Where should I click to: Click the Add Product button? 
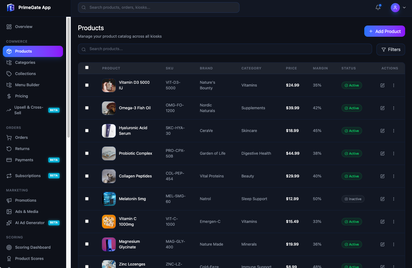tap(385, 31)
